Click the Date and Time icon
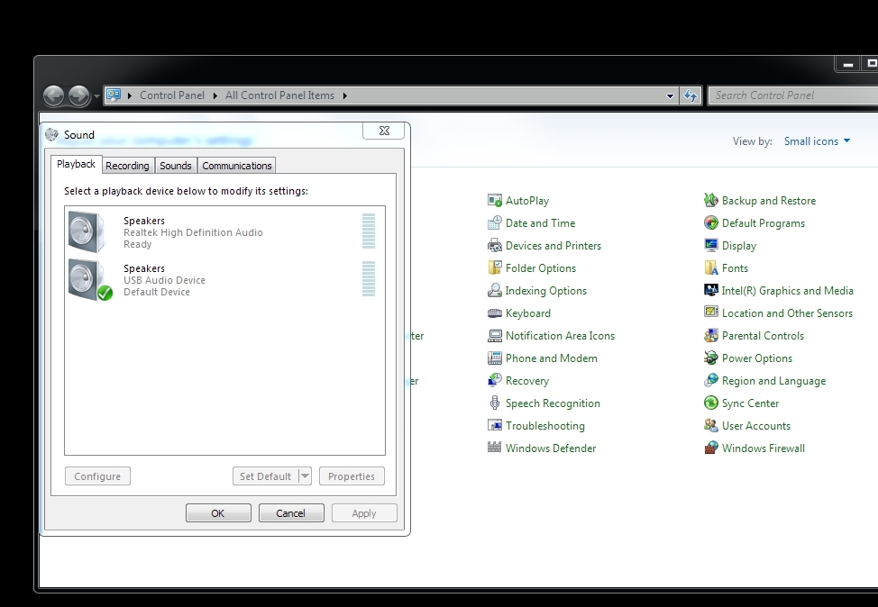Image resolution: width=878 pixels, height=607 pixels. pos(494,222)
